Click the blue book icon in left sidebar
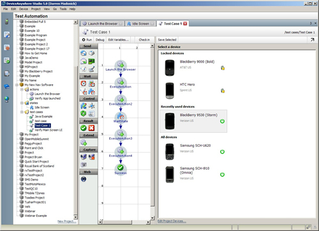Viewport: 319px width, 231px height. (7, 86)
